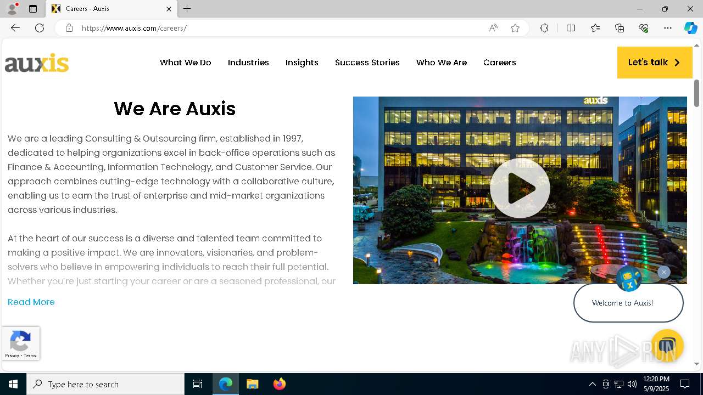Open the Auxis chatbot robot avatar
The image size is (703, 395).
(629, 279)
